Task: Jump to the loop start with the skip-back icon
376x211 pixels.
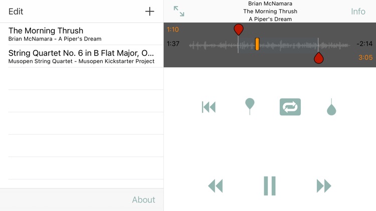Action: (x=209, y=107)
